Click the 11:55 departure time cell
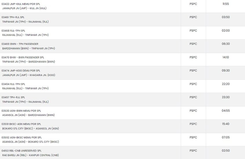This screenshot has width=245, height=159. click(x=226, y=4)
